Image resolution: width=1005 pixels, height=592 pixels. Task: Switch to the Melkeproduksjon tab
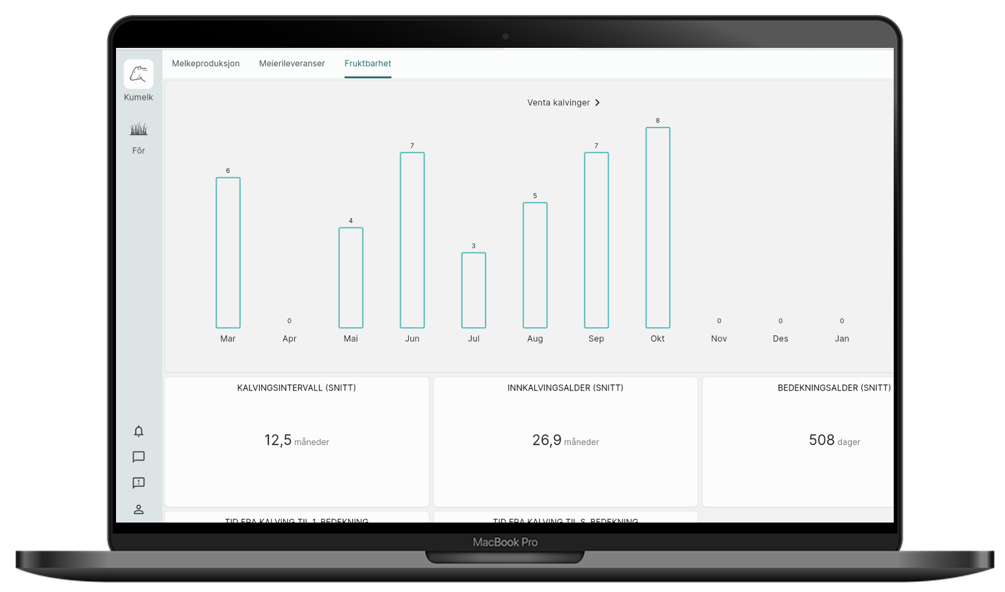click(206, 63)
